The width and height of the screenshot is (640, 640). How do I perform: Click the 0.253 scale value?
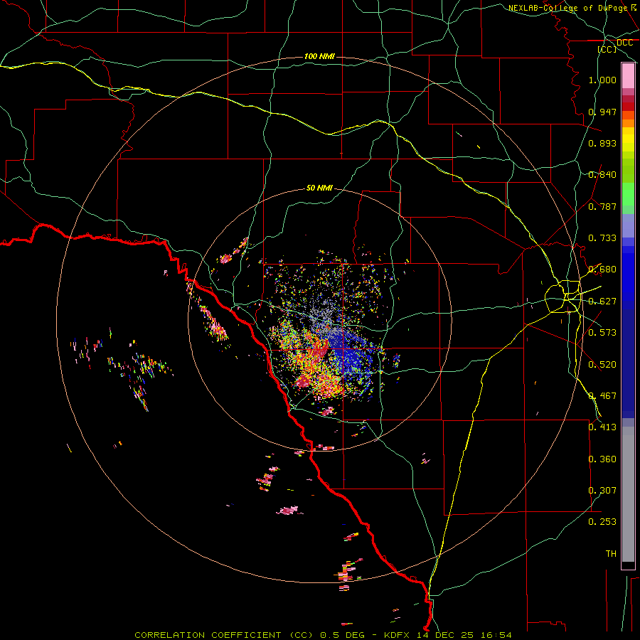click(602, 522)
